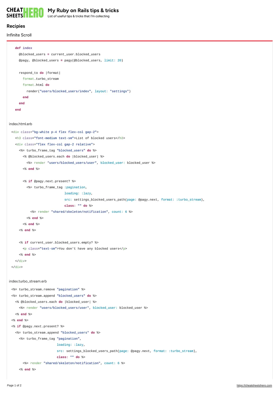Click the 'My Ruby on Rails tips & tricks' title

coord(83,10)
